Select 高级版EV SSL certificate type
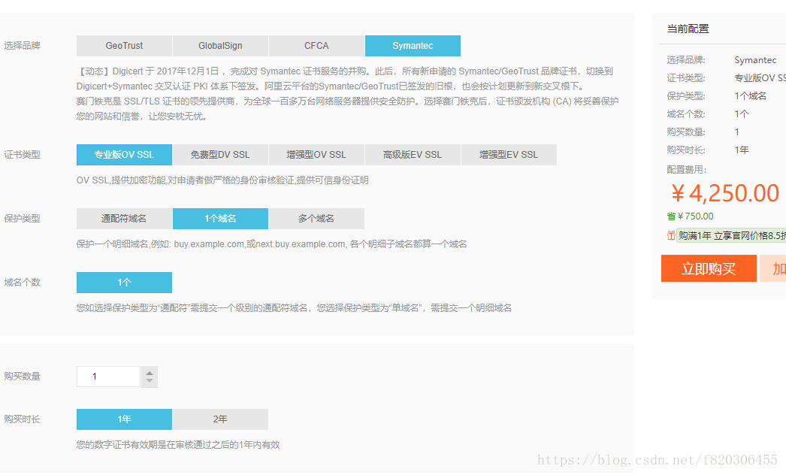The image size is (786, 475). 413,155
